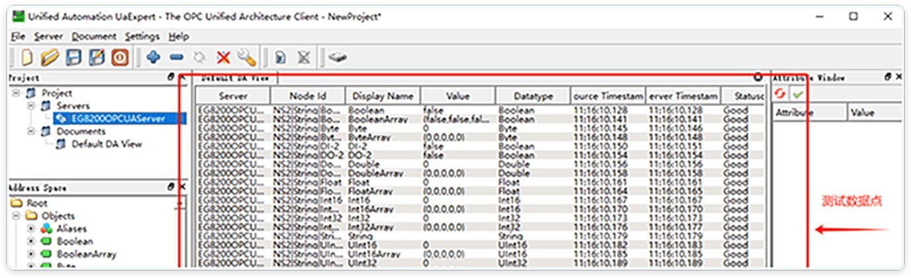Select EG8200OPCUAServer in the Project tree

click(120, 118)
